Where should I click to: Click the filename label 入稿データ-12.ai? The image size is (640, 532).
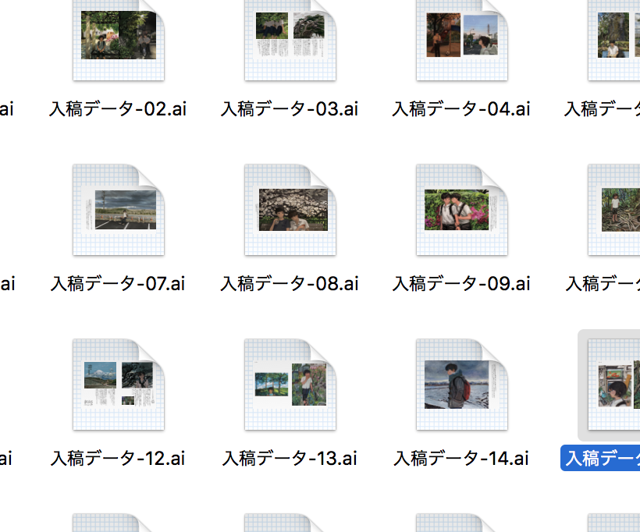pos(118,458)
